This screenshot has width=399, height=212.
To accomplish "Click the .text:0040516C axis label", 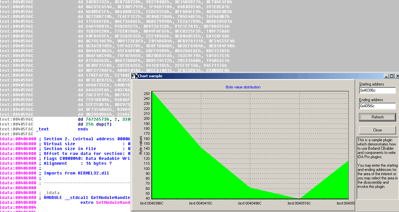I will tap(299, 203).
